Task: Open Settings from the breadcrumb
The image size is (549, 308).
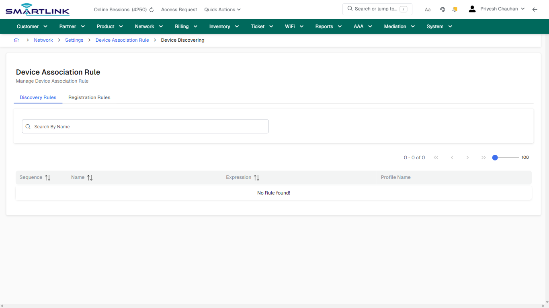Action: click(74, 40)
